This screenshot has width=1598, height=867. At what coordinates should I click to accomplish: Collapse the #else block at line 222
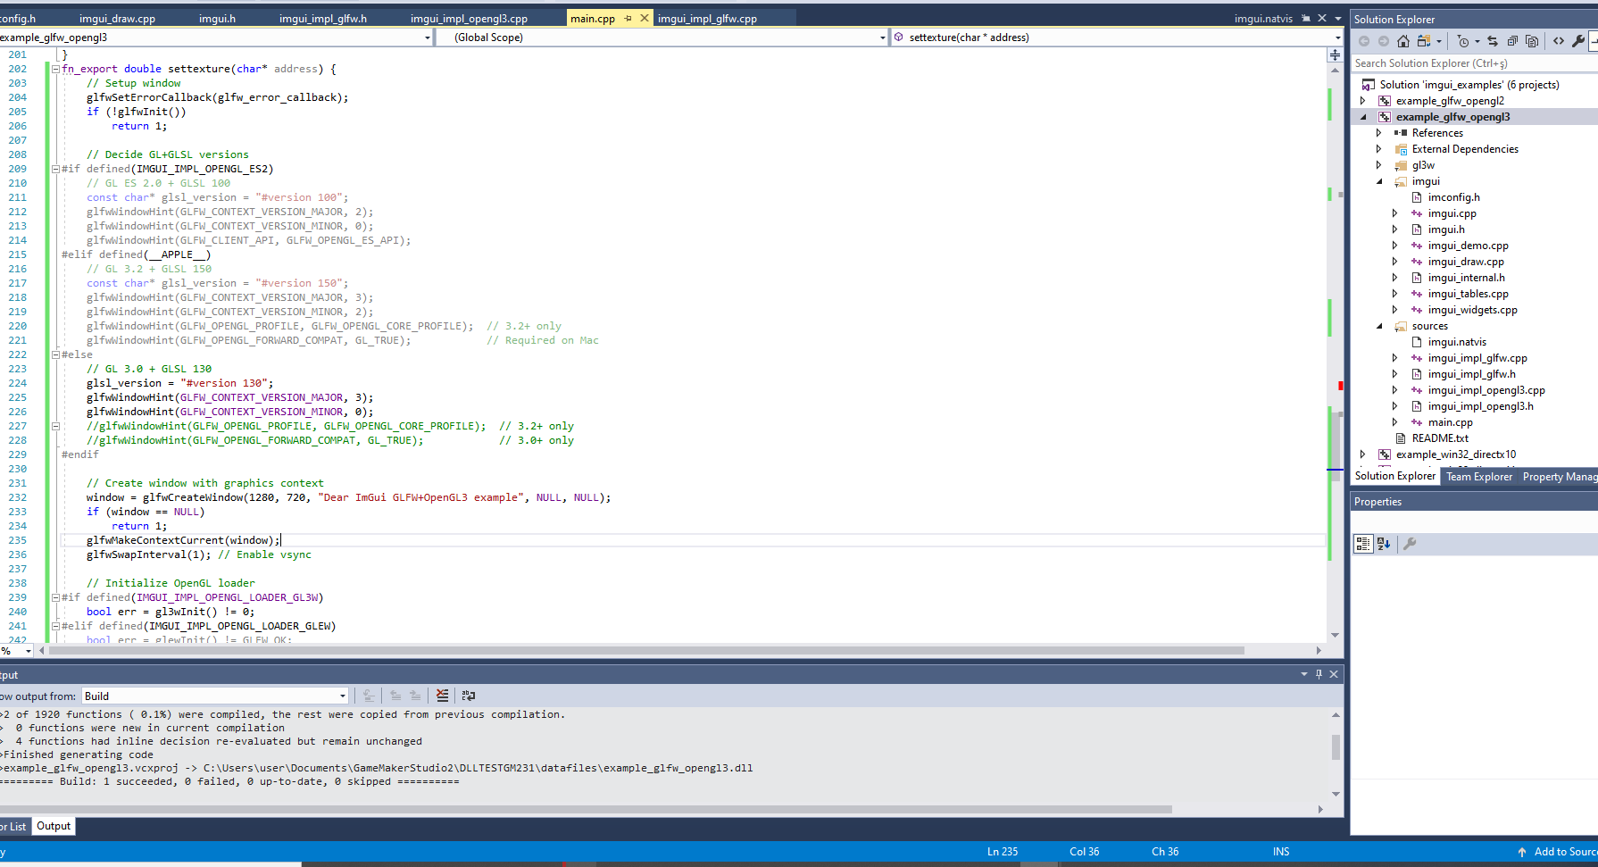point(55,354)
